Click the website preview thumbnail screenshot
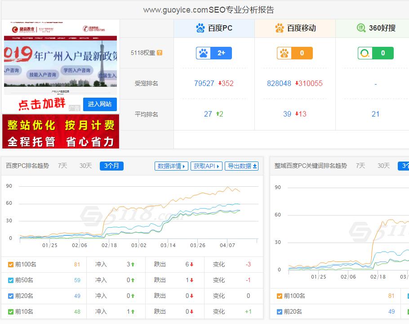 [61, 58]
